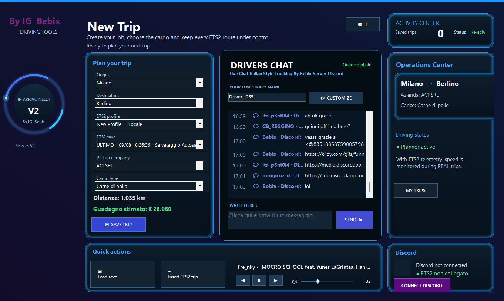Click the chat bubble icon next to CB_REGGINO
The height and width of the screenshot is (301, 504).
click(x=255, y=126)
